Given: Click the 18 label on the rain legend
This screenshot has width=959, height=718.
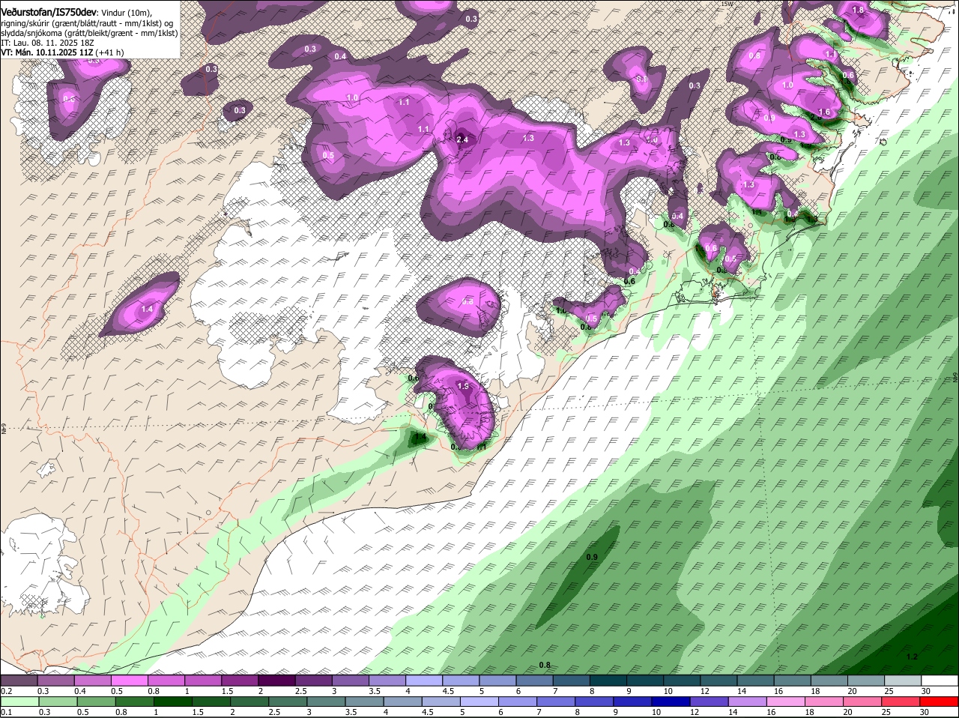Looking at the screenshot, I should [x=809, y=711].
